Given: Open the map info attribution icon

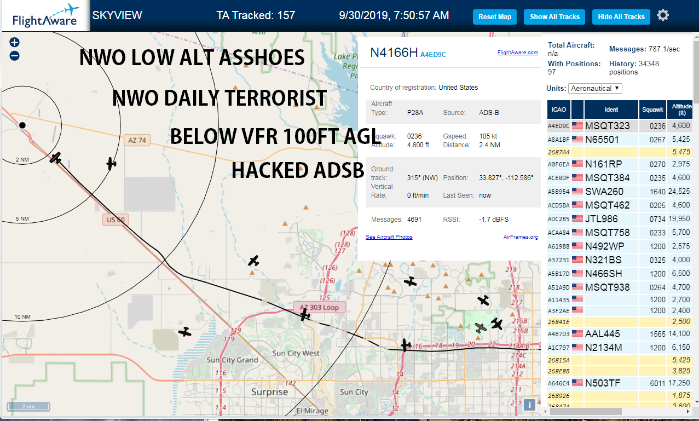Looking at the screenshot, I should [x=529, y=405].
